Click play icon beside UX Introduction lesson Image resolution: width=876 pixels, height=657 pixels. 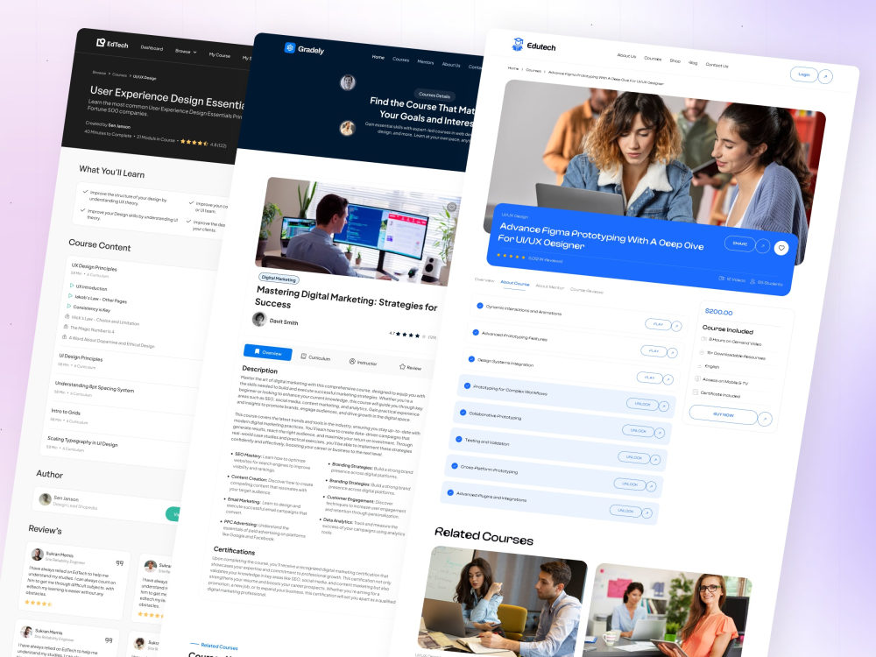[x=72, y=286]
